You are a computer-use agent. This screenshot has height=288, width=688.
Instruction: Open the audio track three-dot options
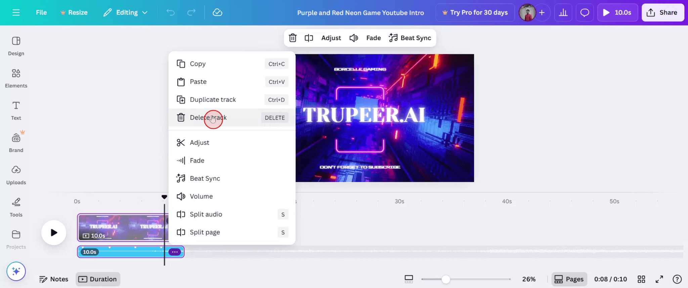pos(175,252)
